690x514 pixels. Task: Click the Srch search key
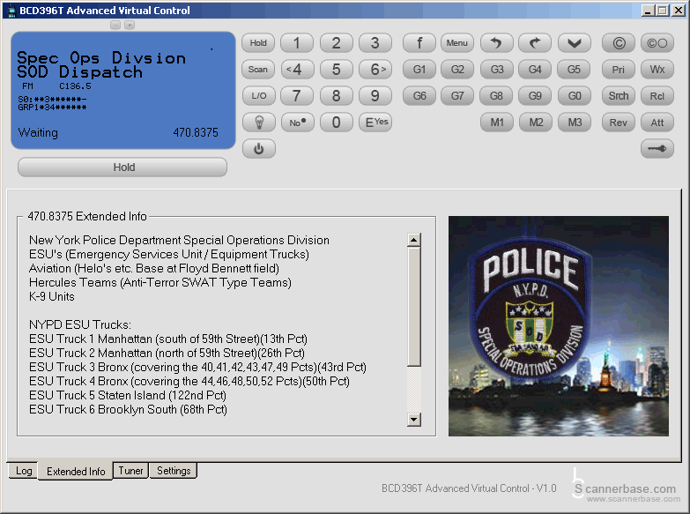[619, 95]
